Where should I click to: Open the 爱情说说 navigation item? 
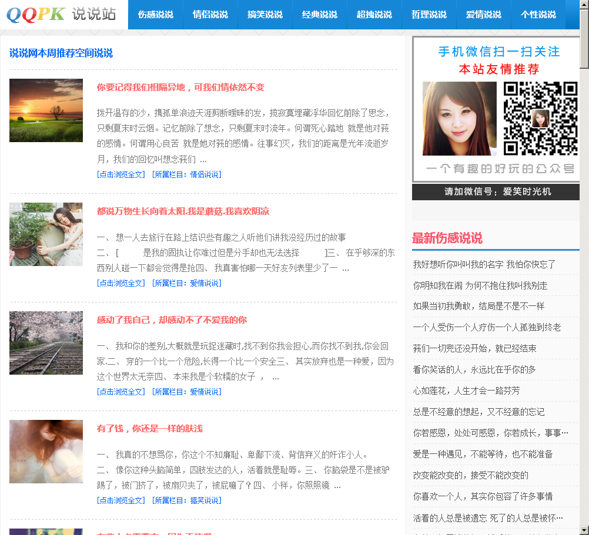(483, 15)
